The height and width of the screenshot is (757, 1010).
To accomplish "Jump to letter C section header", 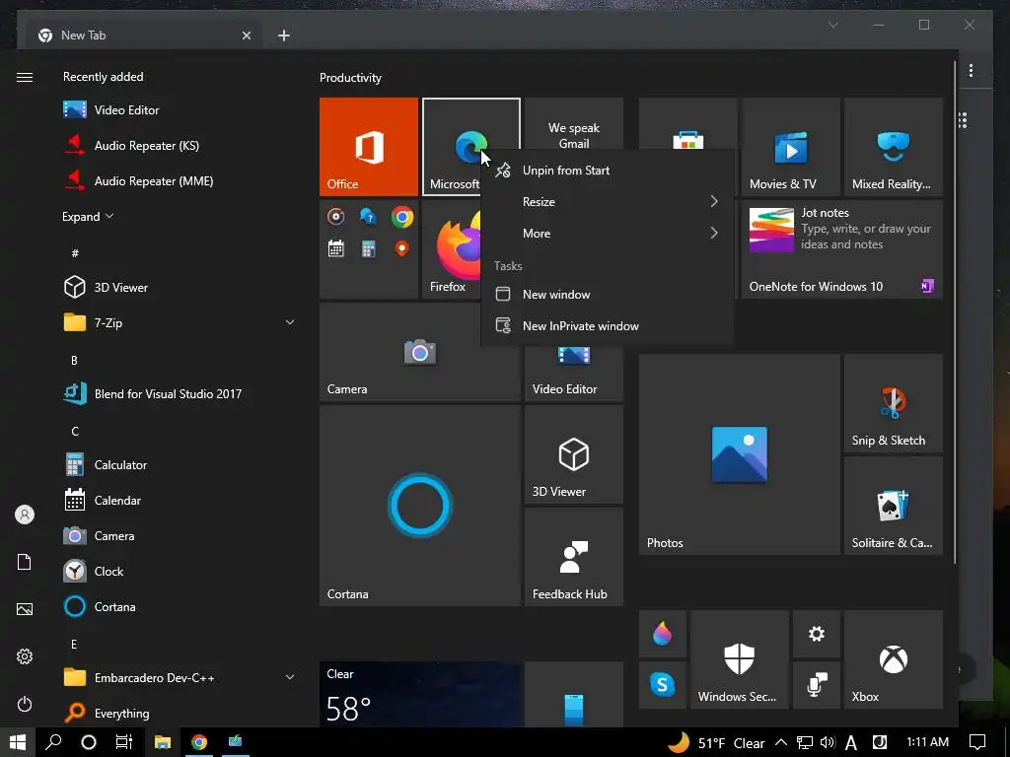I will (75, 432).
